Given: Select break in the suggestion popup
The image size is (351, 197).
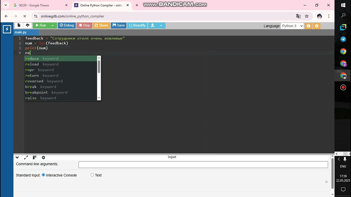Looking at the screenshot, I should [x=61, y=87].
